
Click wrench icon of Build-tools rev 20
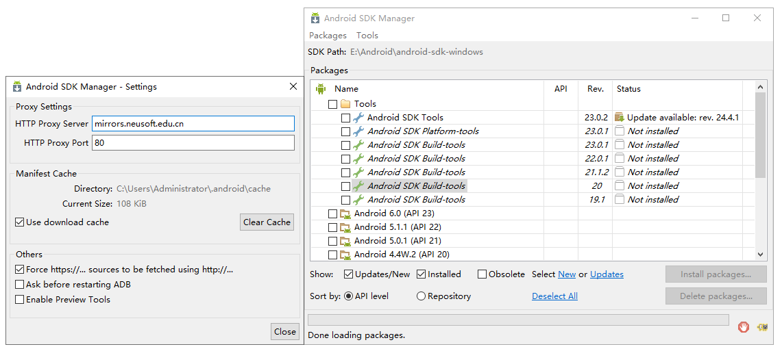point(358,186)
